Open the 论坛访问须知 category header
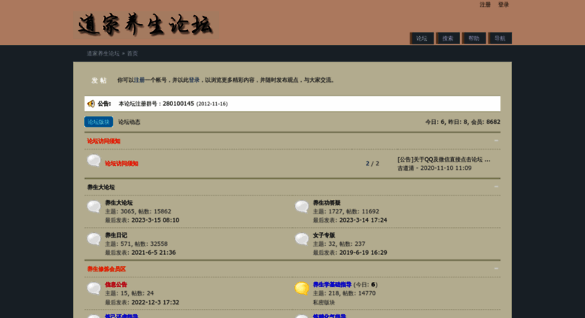Screen dimensions: 585x318 pos(104,141)
